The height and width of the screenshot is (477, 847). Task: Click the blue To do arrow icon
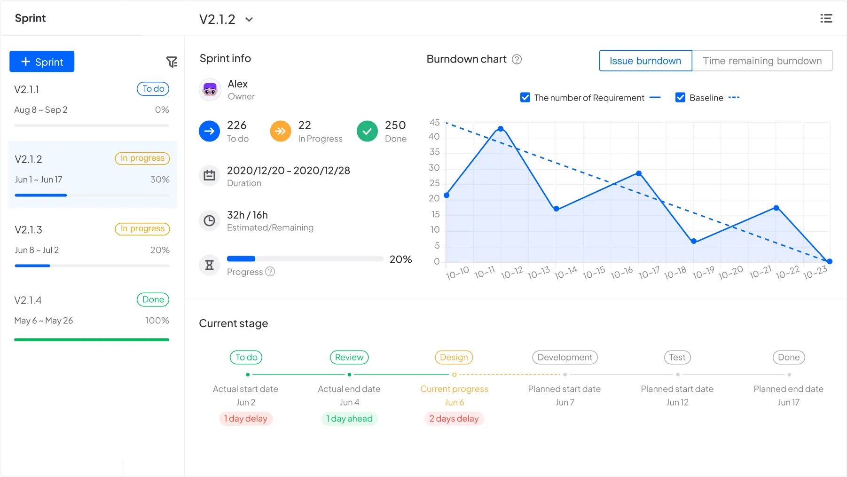(x=209, y=131)
